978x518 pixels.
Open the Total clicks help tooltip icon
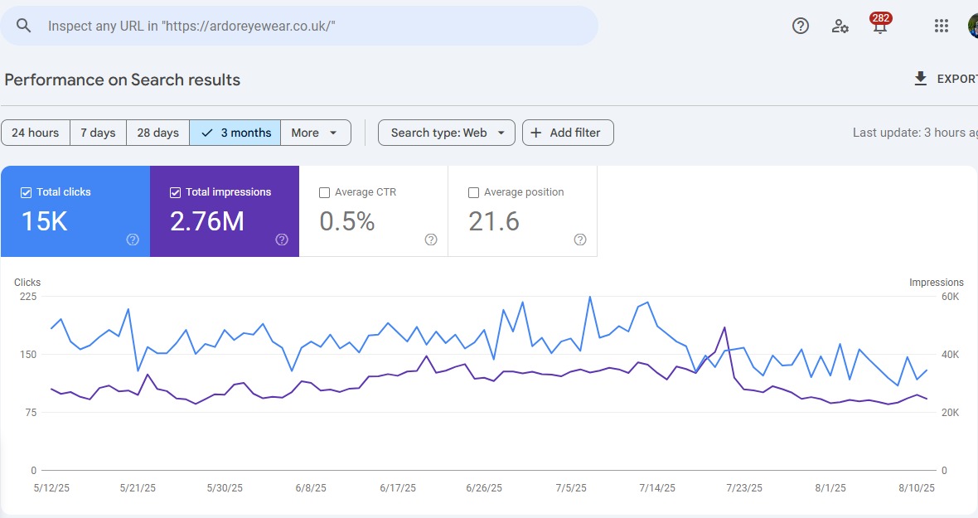click(x=132, y=240)
